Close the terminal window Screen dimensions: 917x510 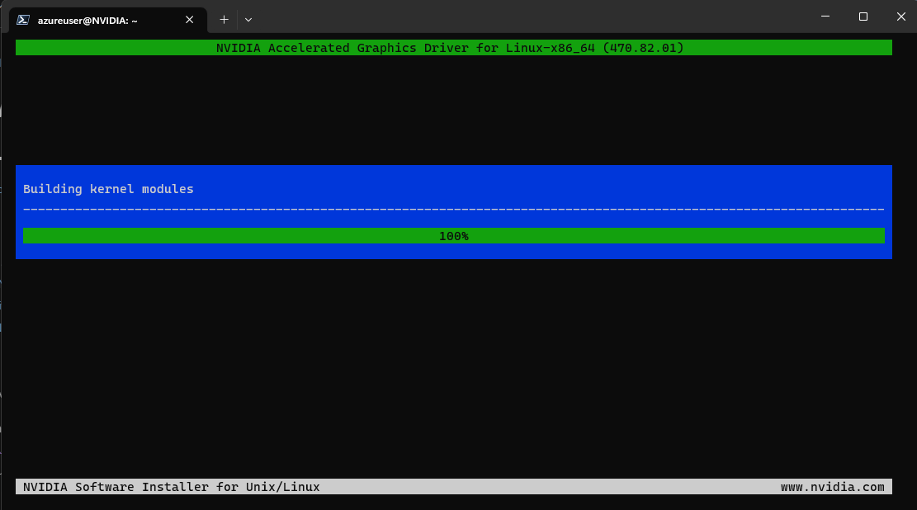pos(900,17)
